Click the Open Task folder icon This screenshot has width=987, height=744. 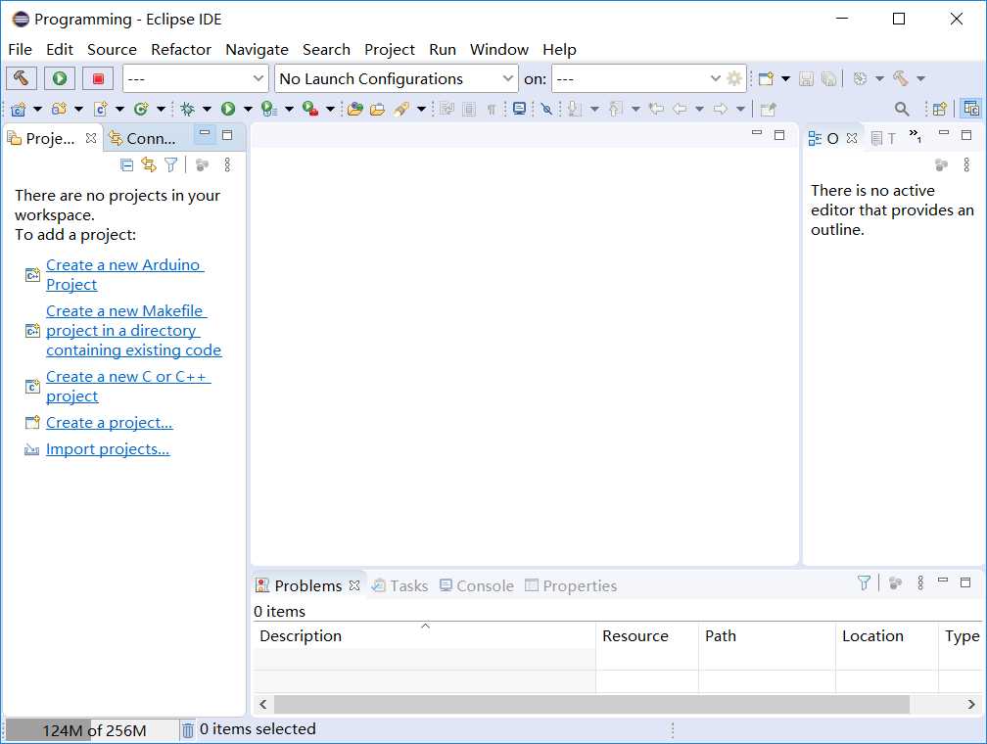[x=377, y=109]
